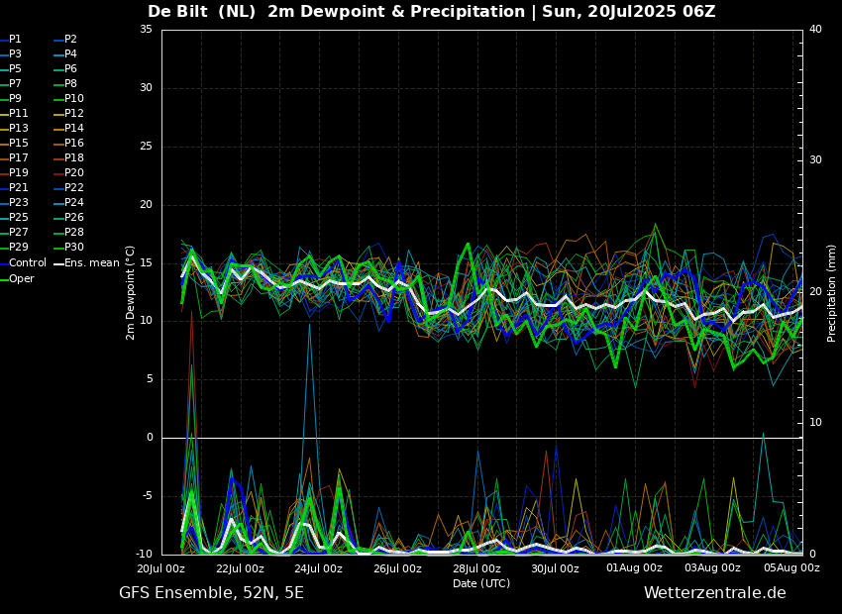
Task: Click the Date (UTC) axis label
Action: click(x=481, y=583)
